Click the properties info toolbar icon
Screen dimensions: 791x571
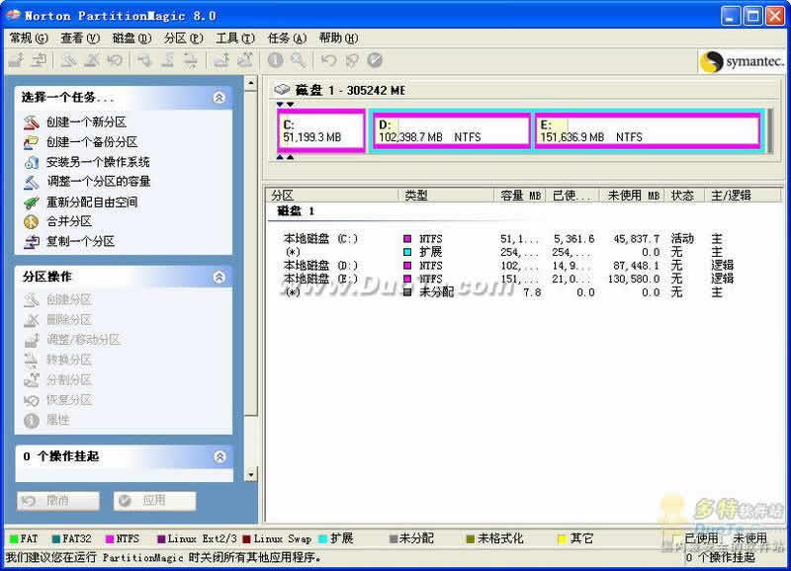[x=275, y=60]
